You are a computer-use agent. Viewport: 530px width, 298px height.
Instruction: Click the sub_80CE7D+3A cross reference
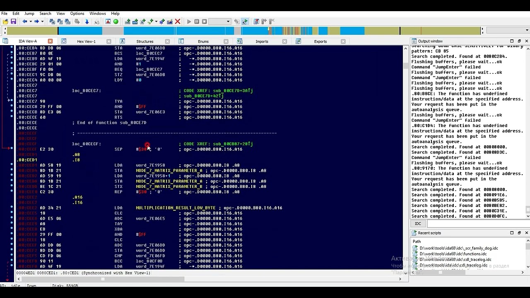[233, 91]
